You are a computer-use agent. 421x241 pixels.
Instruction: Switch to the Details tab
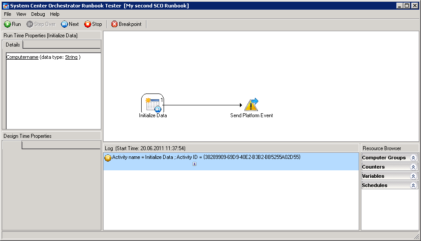(x=13, y=45)
